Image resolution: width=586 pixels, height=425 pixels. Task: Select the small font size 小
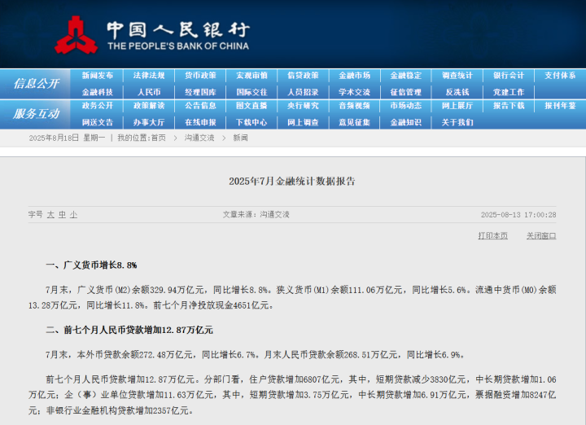coord(73,215)
